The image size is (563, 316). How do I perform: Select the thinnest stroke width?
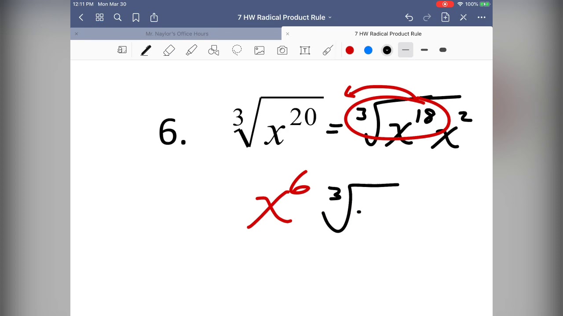pos(406,50)
